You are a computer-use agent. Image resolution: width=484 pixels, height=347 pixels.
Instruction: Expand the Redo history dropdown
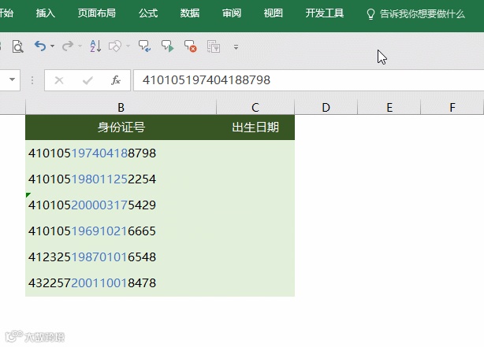pyautogui.click(x=80, y=46)
